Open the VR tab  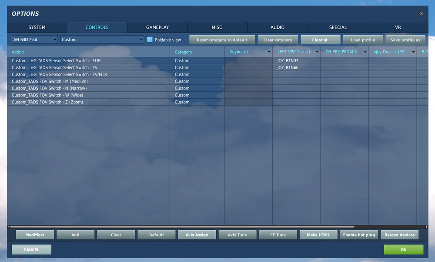[398, 27]
